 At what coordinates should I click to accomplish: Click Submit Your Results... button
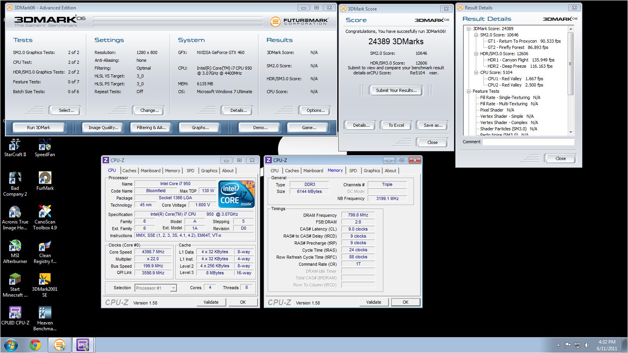pos(396,90)
